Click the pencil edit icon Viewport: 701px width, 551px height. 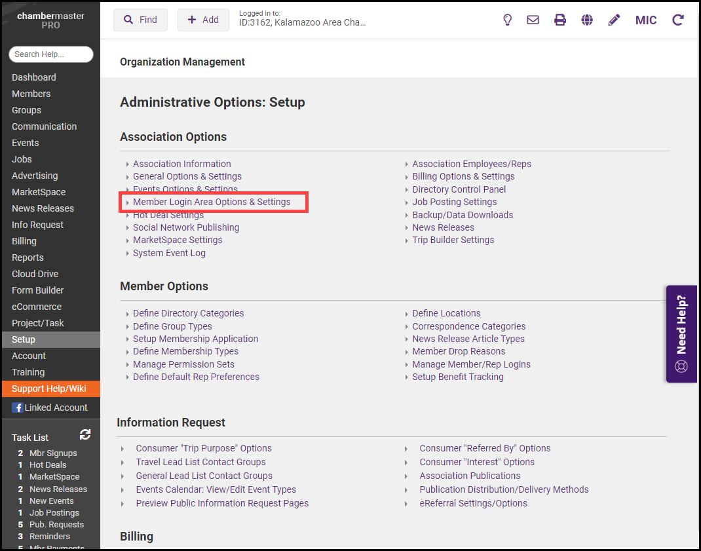coord(614,20)
